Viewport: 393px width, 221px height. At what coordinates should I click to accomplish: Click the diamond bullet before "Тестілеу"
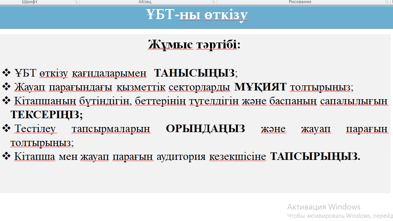click(x=6, y=129)
